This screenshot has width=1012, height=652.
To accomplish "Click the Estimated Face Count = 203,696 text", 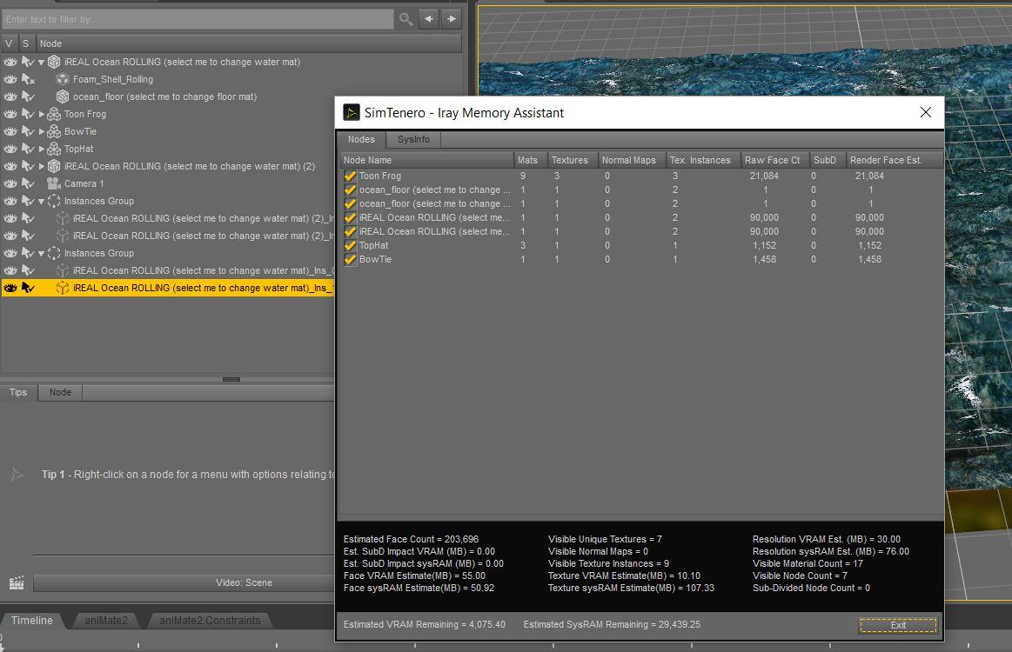I will (x=411, y=539).
